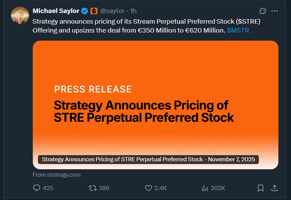Bookmark this post
The height and width of the screenshot is (200, 291).
tap(261, 188)
